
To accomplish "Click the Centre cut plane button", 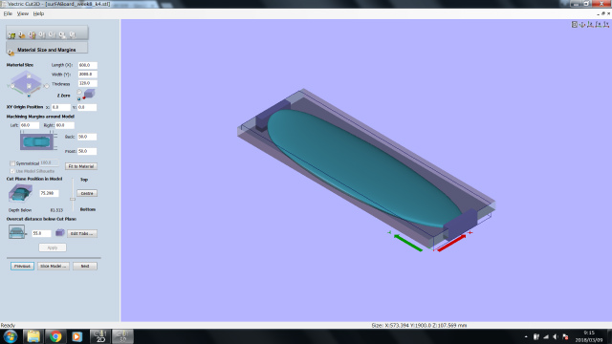I will [87, 193].
